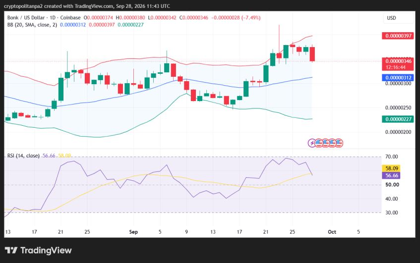
Task: Click red 0.00000397 value in BB legend
Action: point(102,25)
